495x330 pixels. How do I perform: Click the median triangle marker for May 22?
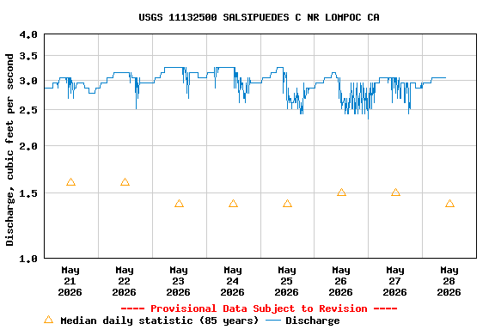tap(125, 182)
